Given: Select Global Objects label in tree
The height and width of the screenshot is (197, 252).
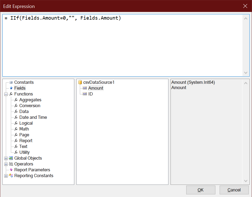Looking at the screenshot, I should click(28, 158).
